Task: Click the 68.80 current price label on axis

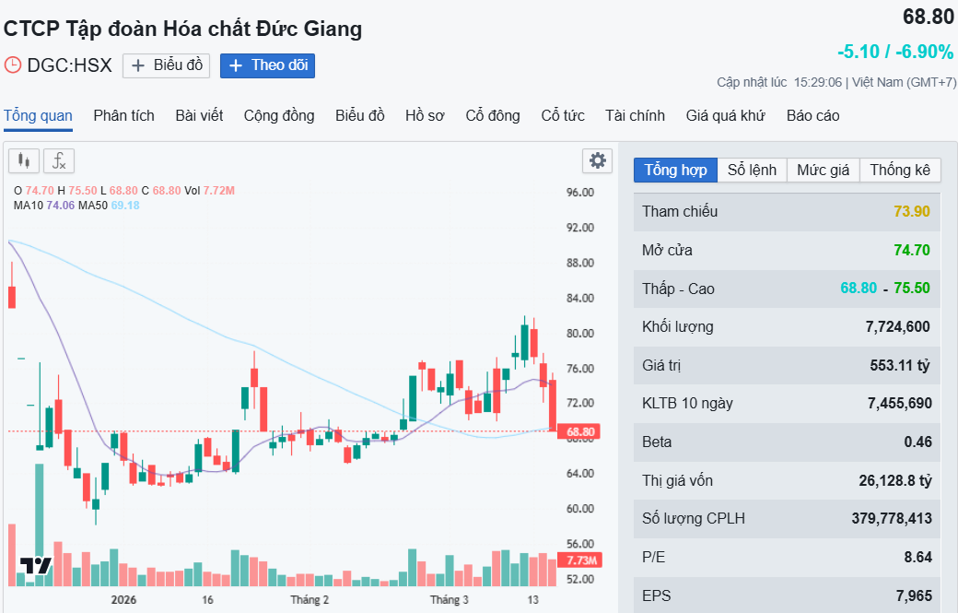Action: pyautogui.click(x=581, y=431)
